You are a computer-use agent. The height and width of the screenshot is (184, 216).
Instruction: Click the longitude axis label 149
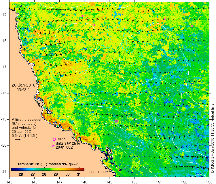pos(109,182)
